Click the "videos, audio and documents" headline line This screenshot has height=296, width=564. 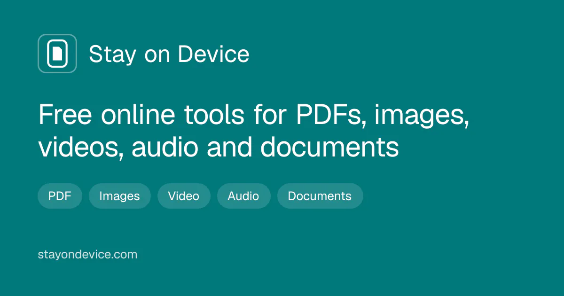coord(219,147)
